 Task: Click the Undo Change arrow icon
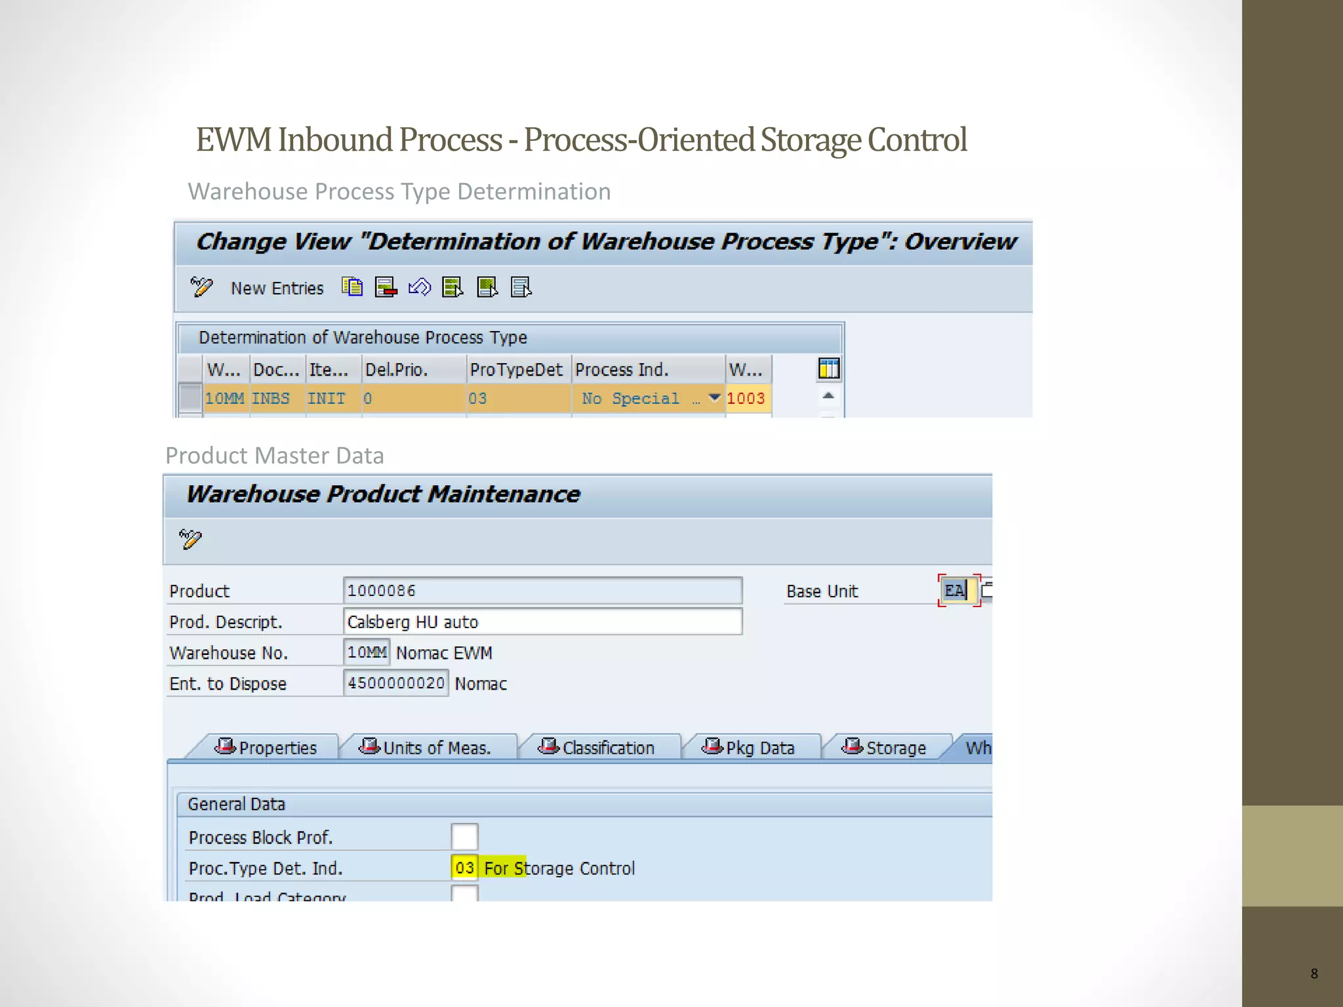(x=420, y=287)
